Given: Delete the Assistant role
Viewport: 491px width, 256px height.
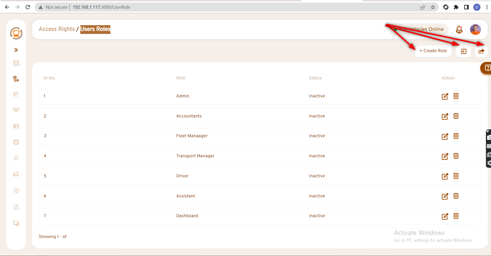Looking at the screenshot, I should (456, 196).
